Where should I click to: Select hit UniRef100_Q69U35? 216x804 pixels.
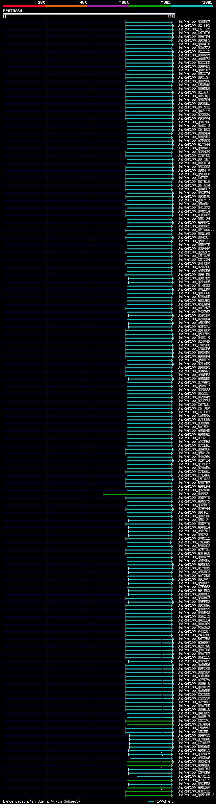pyautogui.click(x=194, y=687)
